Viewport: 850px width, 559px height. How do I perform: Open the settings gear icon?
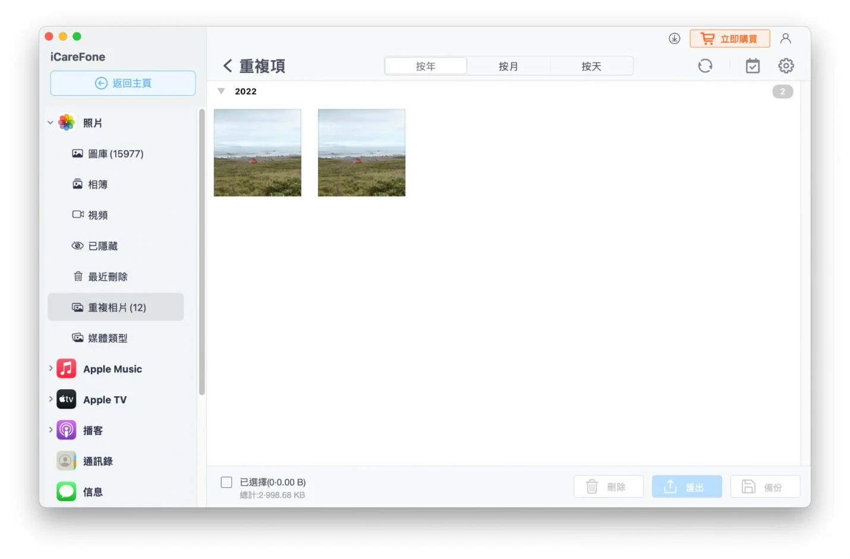click(786, 66)
